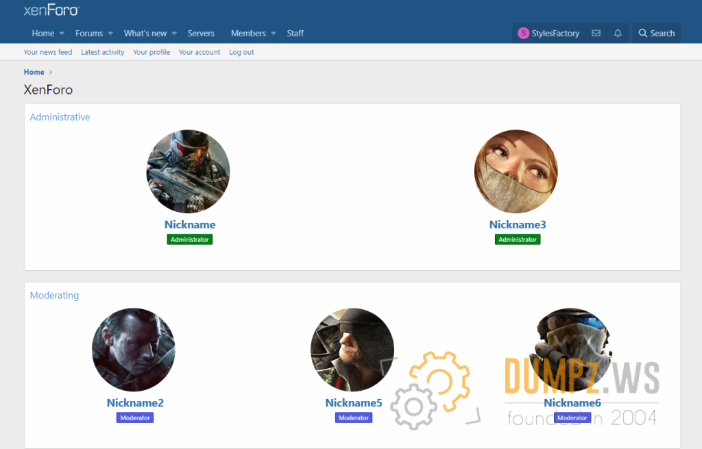
Task: Click the Log out link
Action: [x=241, y=52]
